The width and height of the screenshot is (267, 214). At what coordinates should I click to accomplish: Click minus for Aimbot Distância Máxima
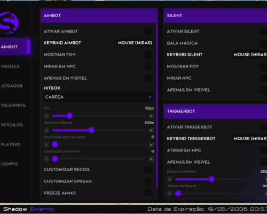(46, 131)
